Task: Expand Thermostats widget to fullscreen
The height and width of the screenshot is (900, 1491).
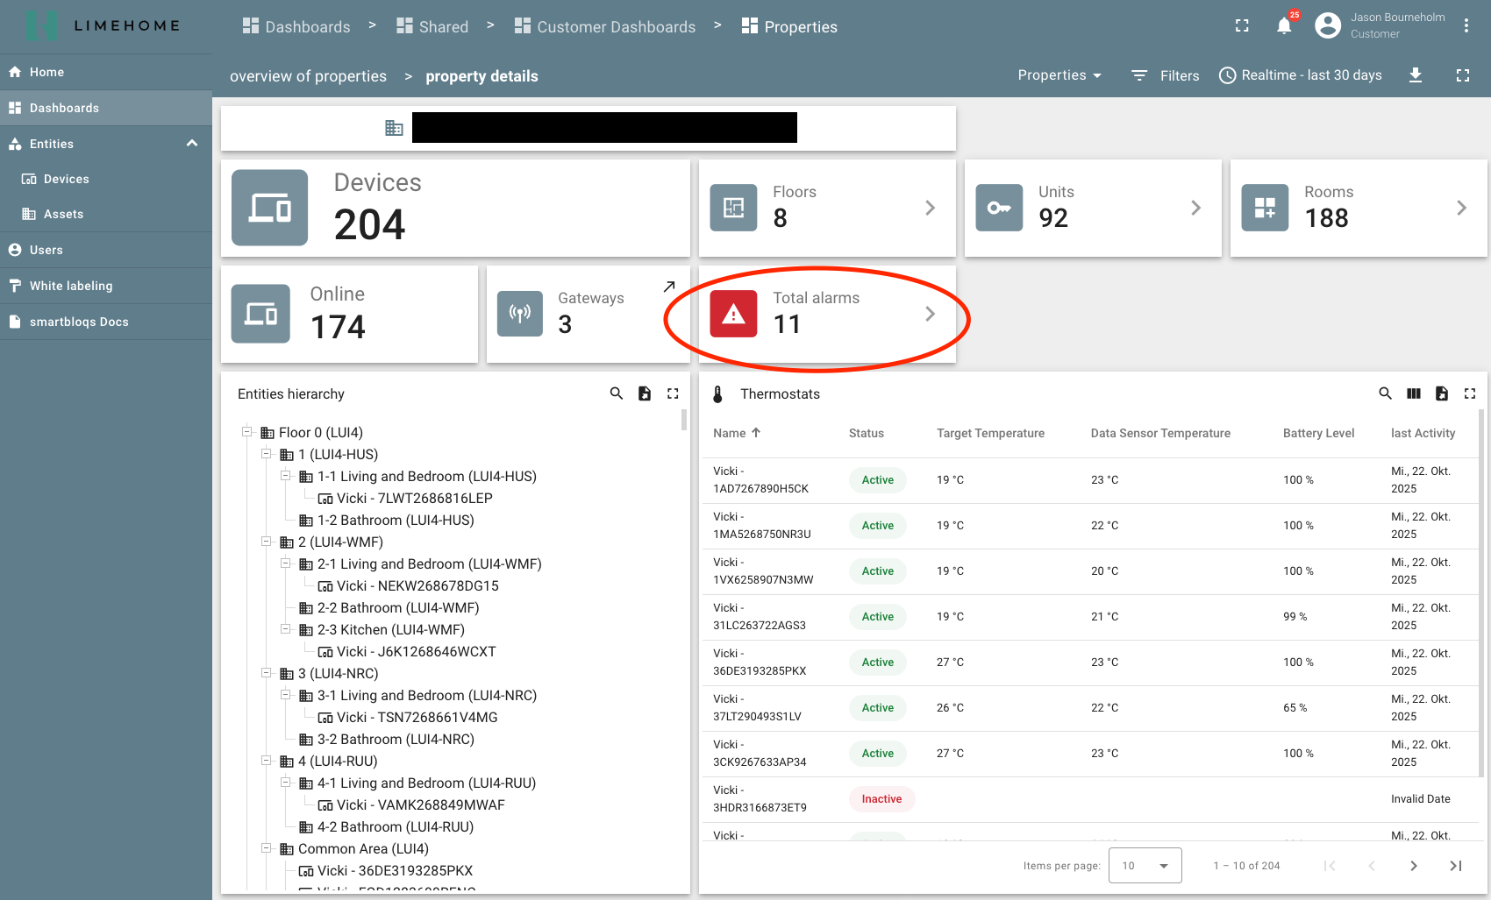Action: point(1470,393)
